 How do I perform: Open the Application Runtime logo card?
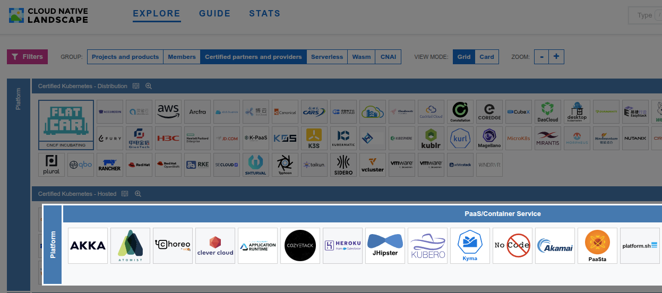click(x=258, y=246)
